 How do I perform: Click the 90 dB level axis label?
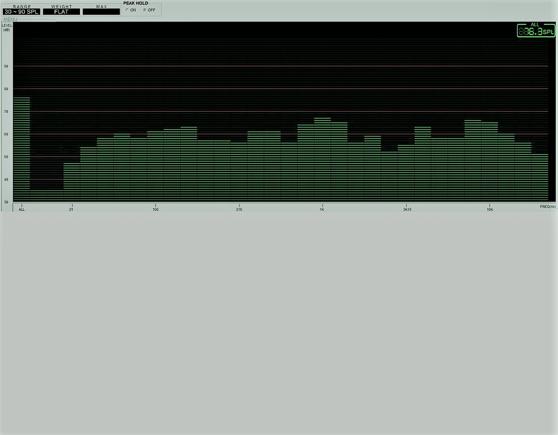pyautogui.click(x=6, y=66)
